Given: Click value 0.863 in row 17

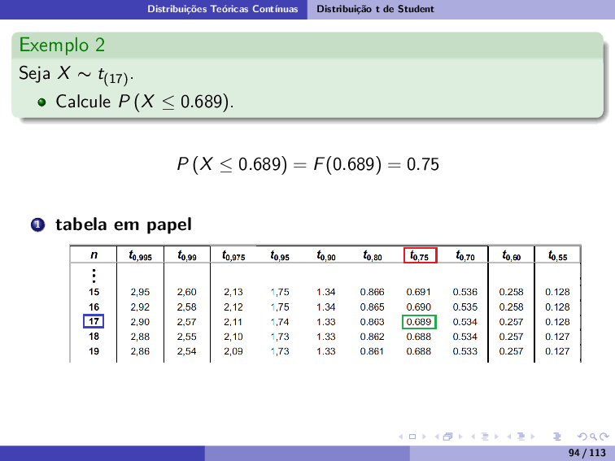Looking at the screenshot, I should pos(373,322).
